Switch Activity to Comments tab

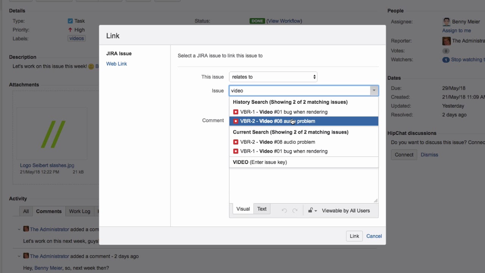pos(49,211)
